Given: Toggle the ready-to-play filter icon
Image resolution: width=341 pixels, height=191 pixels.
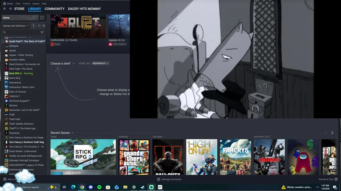Looking at the screenshot, I should coord(44,26).
